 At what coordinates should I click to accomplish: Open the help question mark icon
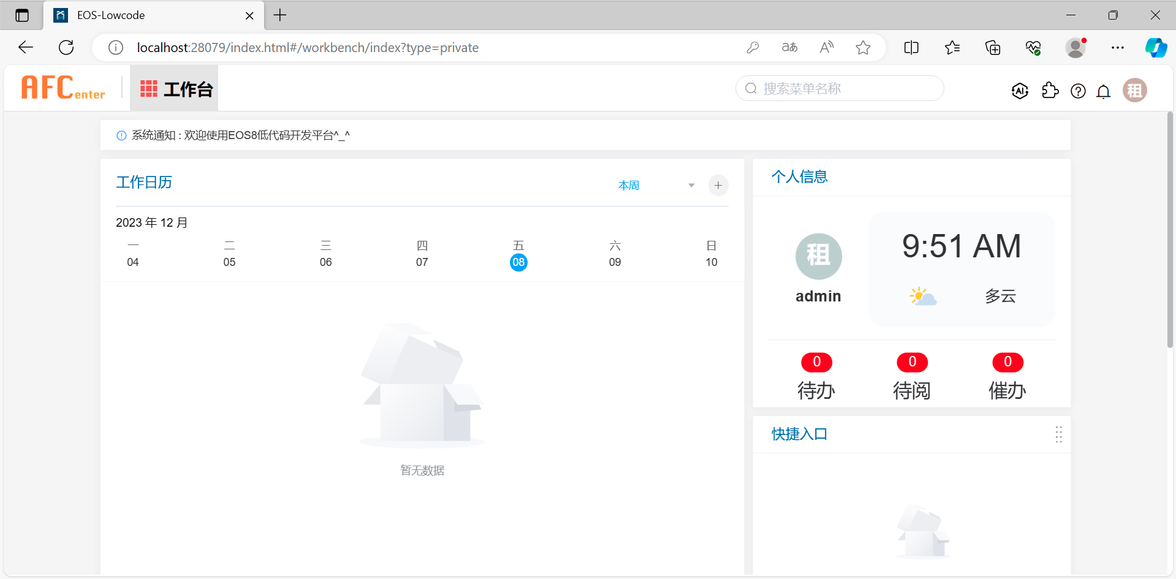pos(1078,91)
